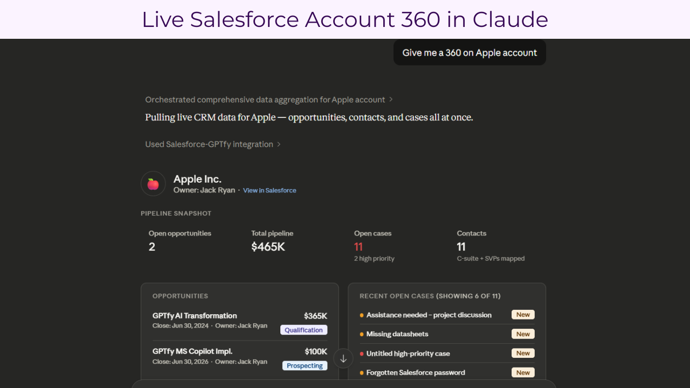Click the 'Total pipeline' metric label
The height and width of the screenshot is (388, 690).
pos(272,233)
